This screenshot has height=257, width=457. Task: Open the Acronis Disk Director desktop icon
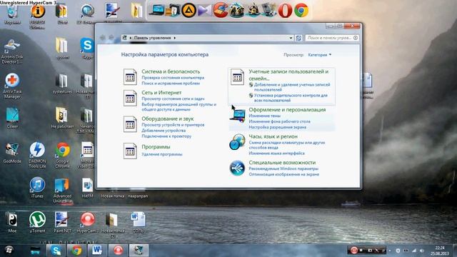click(x=11, y=46)
